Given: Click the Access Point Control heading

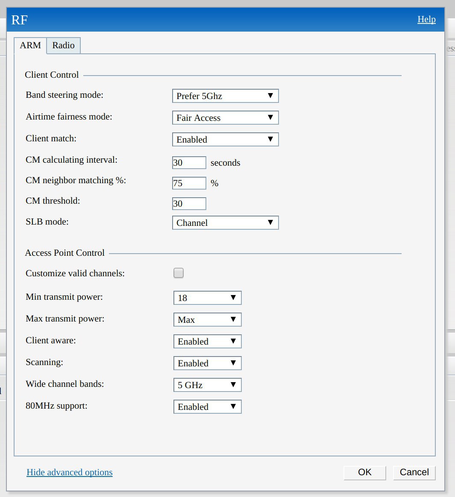Looking at the screenshot, I should [x=65, y=253].
